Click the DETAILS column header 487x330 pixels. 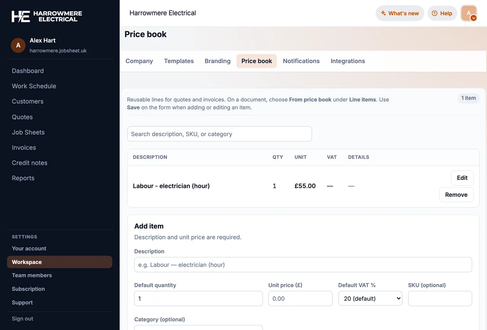pos(359,157)
